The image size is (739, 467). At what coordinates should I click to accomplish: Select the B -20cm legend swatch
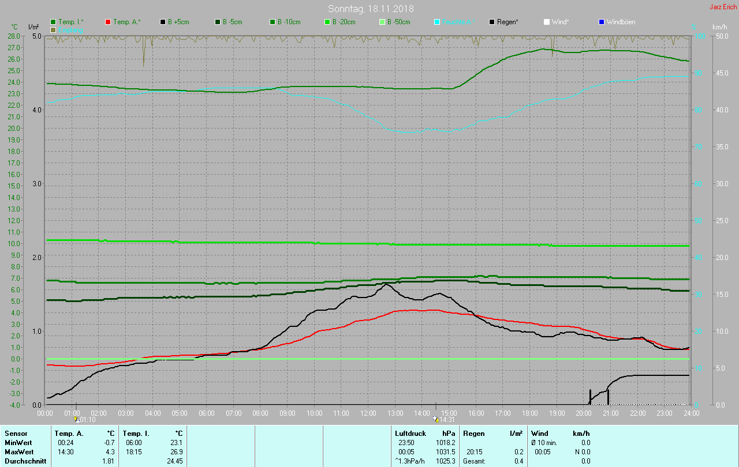(327, 22)
